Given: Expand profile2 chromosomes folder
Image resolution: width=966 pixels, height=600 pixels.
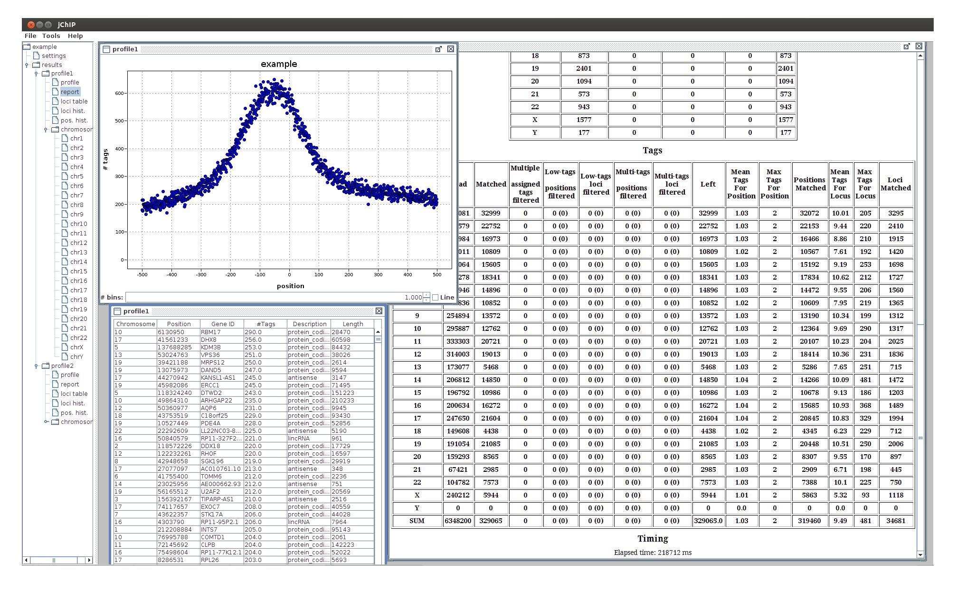Looking at the screenshot, I should click(46, 422).
